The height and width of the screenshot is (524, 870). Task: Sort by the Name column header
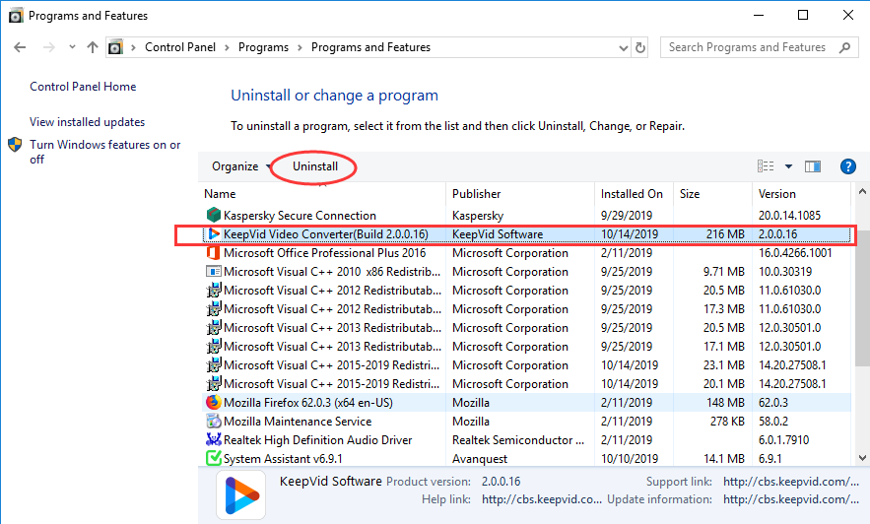(220, 194)
